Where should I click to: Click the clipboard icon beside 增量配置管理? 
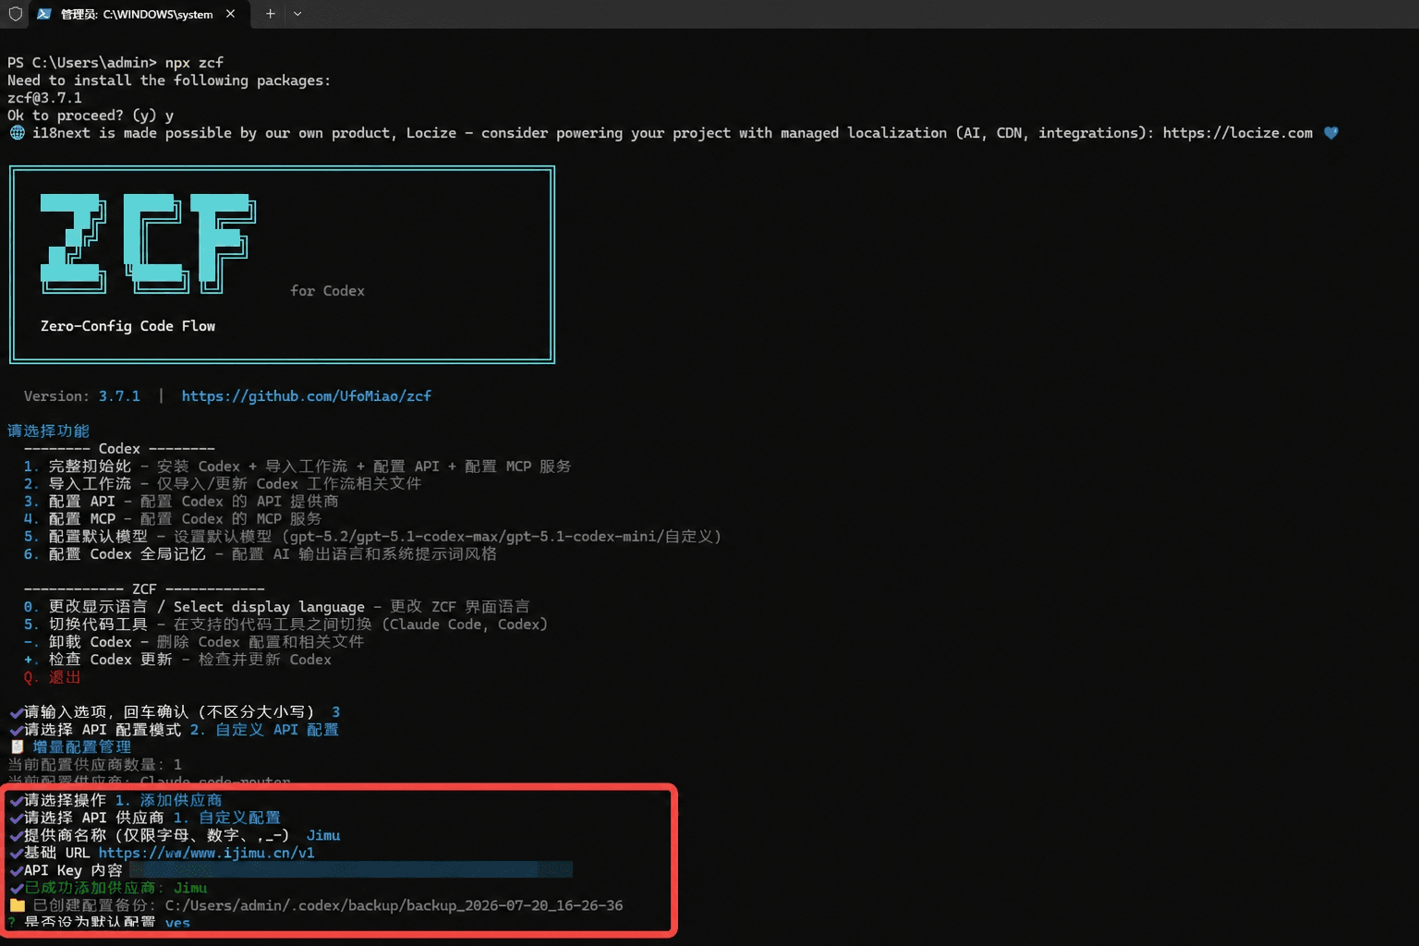click(17, 747)
